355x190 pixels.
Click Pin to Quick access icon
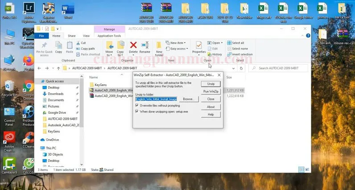[x=44, y=46]
